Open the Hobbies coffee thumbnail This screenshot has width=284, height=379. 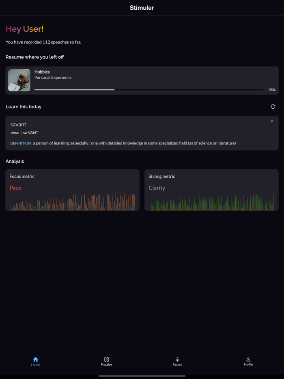19,80
